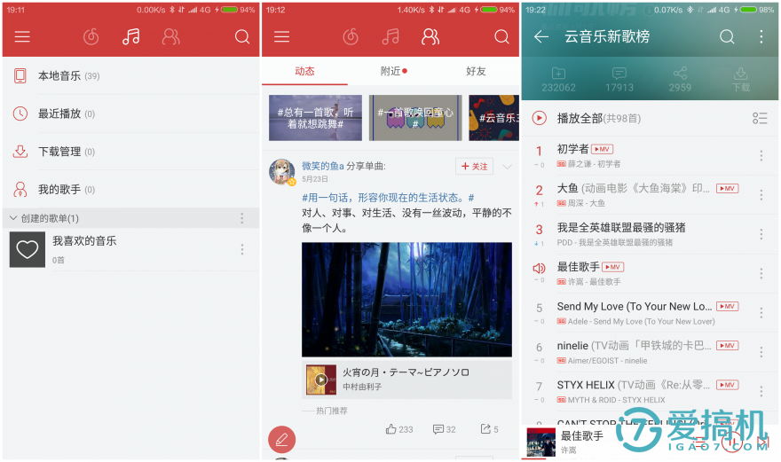
Task: Open 下载管理 download manager entry
Action: coord(131,152)
